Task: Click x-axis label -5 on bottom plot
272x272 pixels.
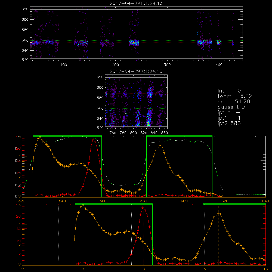Action: click(x=83, y=269)
